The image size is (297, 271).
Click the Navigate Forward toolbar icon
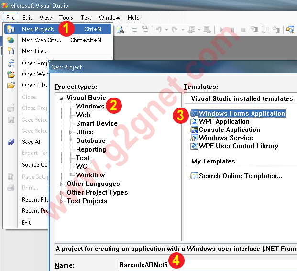click(x=208, y=30)
